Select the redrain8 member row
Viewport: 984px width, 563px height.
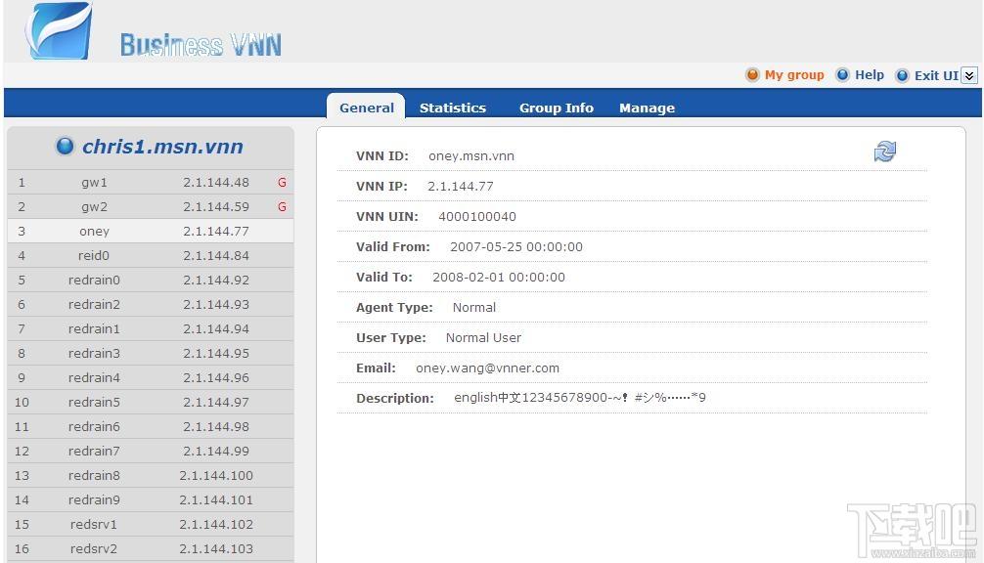[x=151, y=476]
